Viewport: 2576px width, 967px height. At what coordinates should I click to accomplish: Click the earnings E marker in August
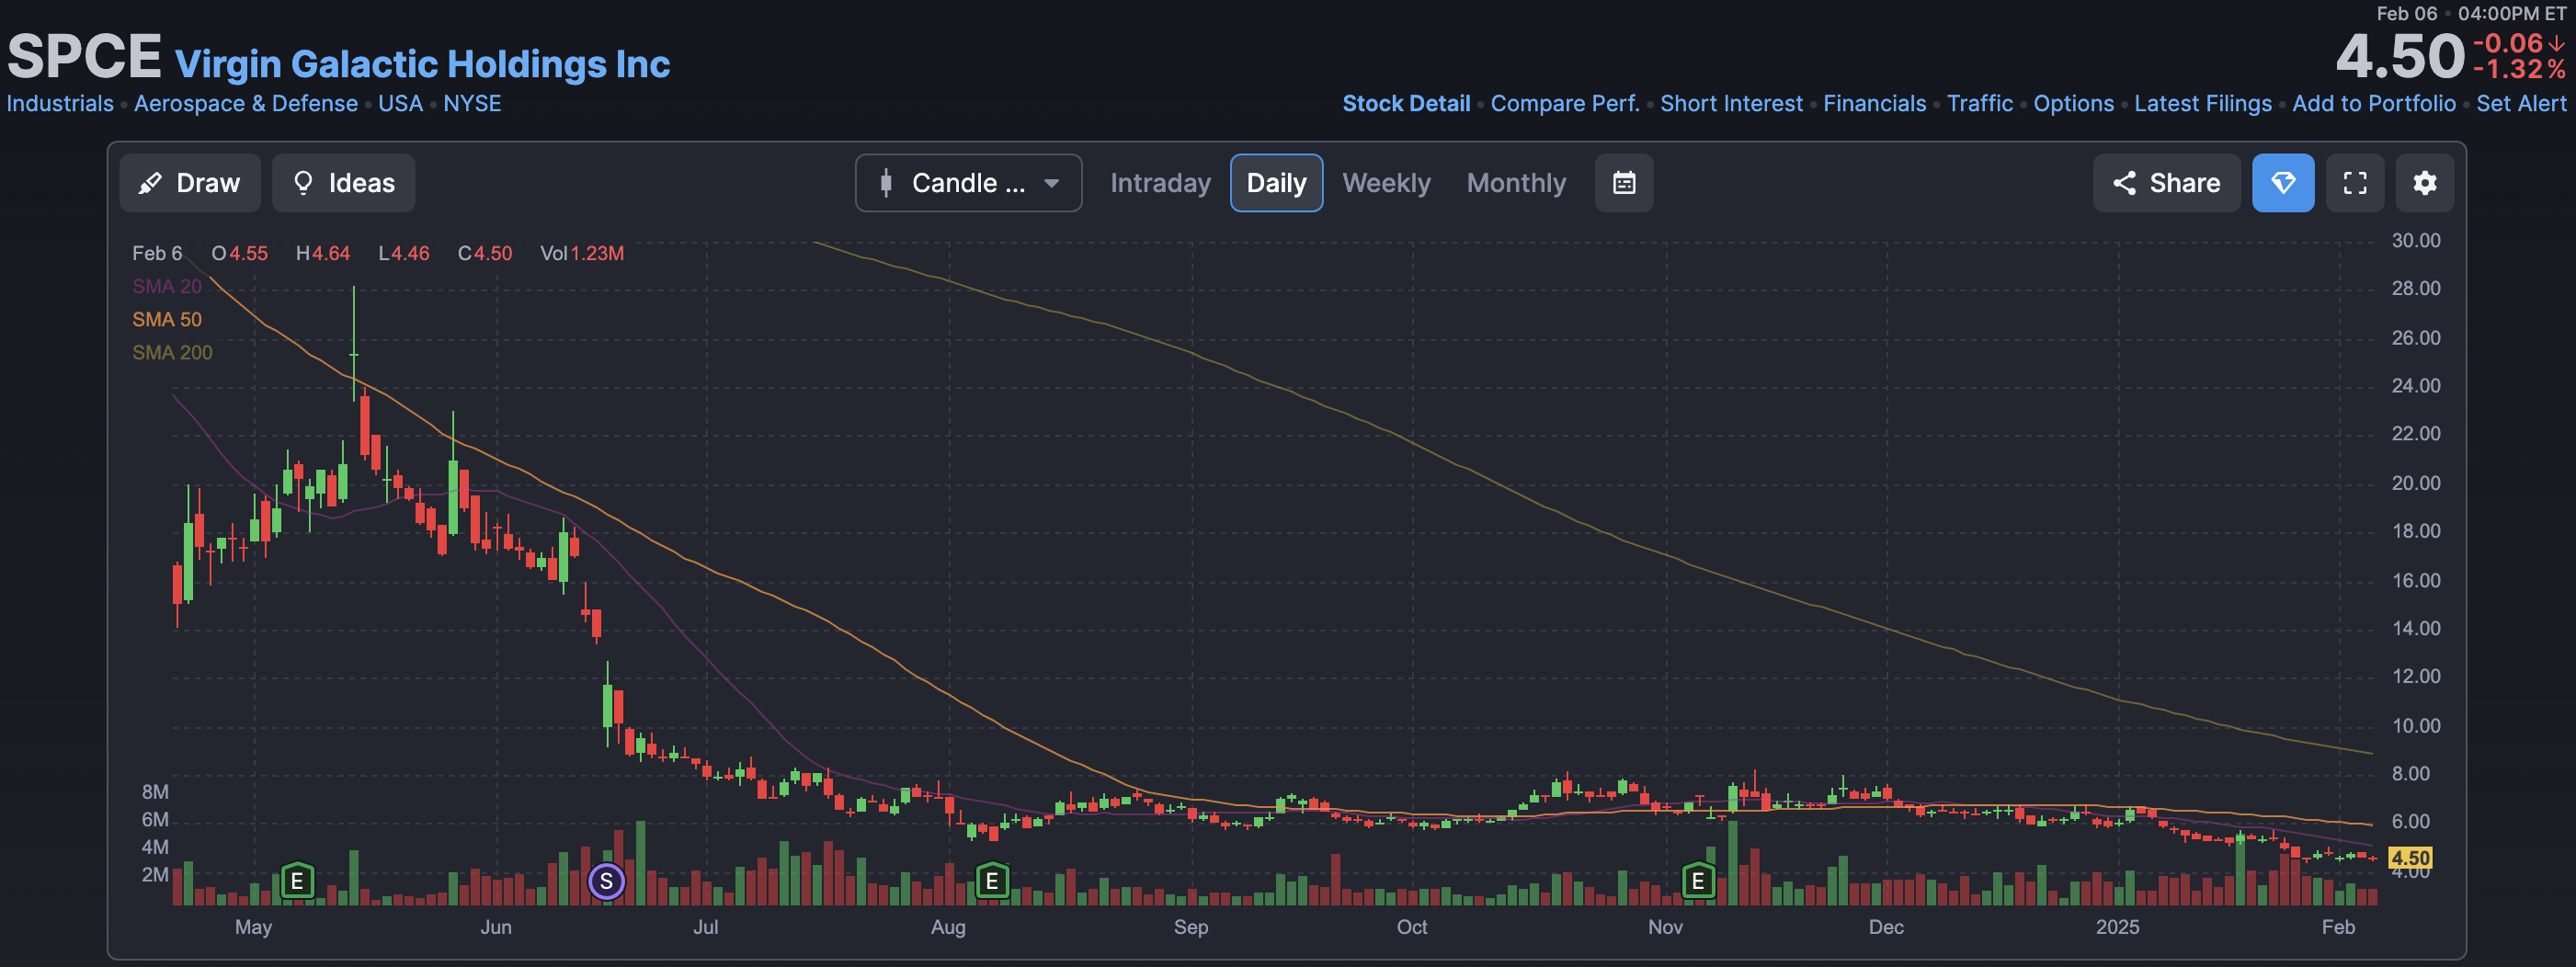click(992, 882)
